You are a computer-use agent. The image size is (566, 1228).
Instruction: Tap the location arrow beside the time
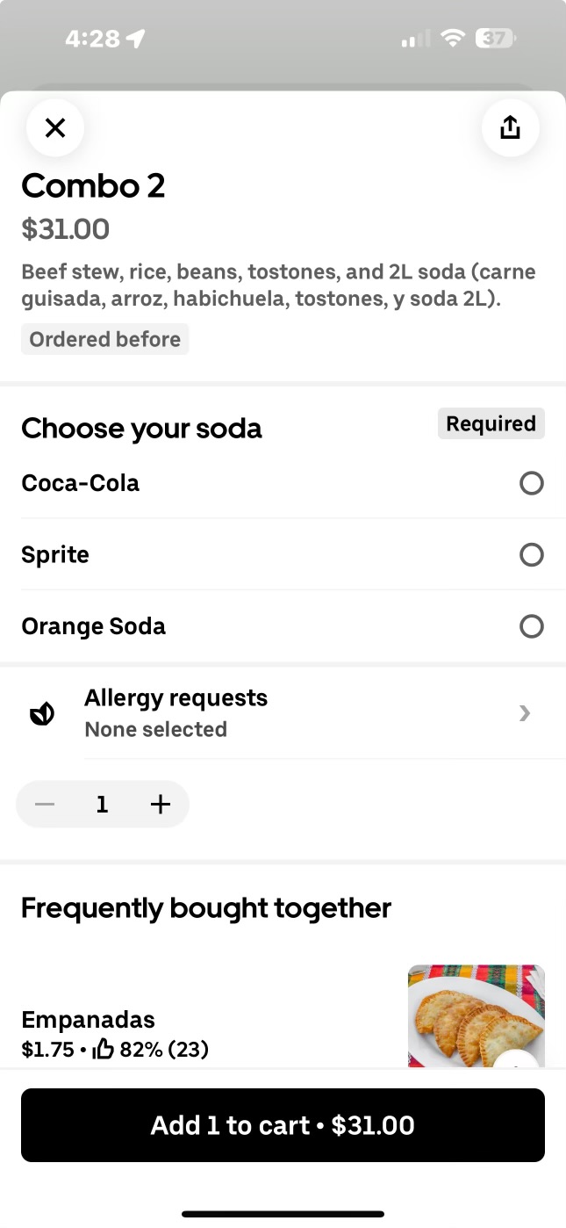pyautogui.click(x=135, y=39)
